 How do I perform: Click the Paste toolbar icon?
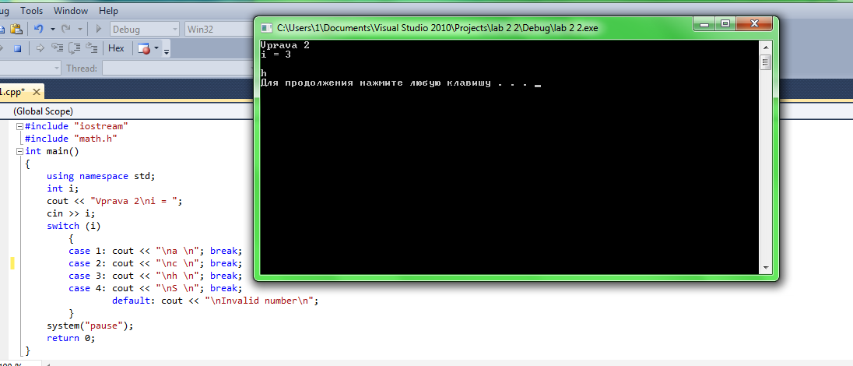[x=16, y=29]
